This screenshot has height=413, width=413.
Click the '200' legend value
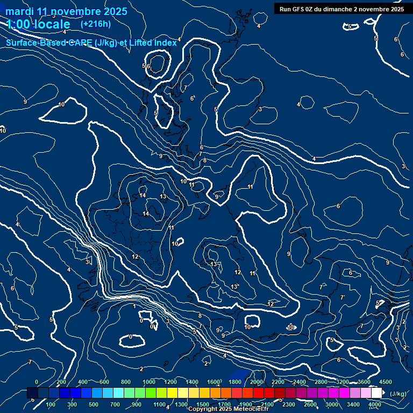click(x=61, y=382)
